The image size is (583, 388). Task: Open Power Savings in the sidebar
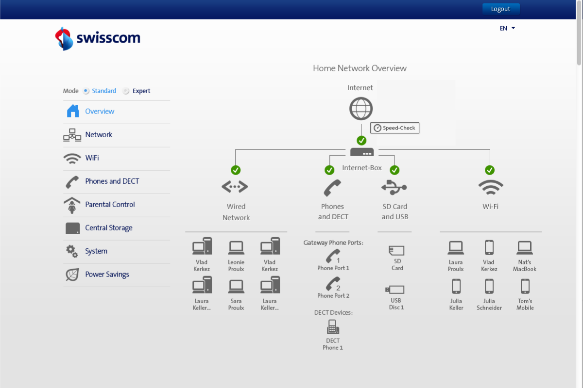(x=107, y=275)
